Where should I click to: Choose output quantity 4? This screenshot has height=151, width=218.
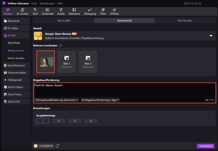[91, 121]
